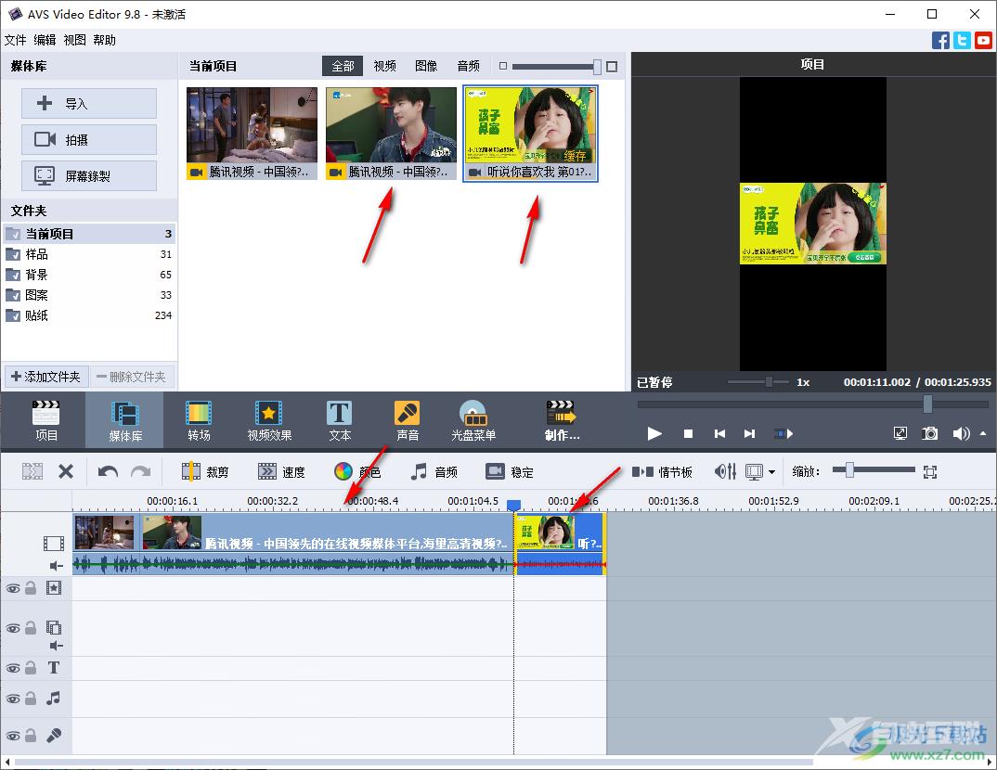Collapse the overlay track audio expander
The height and width of the screenshot is (770, 997).
[x=57, y=646]
